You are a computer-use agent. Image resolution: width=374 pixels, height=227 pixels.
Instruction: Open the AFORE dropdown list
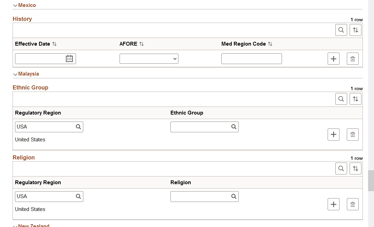pos(149,58)
